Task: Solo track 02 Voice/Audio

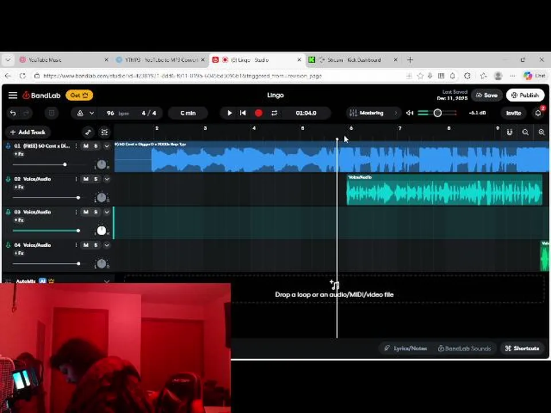Action: 96,179
